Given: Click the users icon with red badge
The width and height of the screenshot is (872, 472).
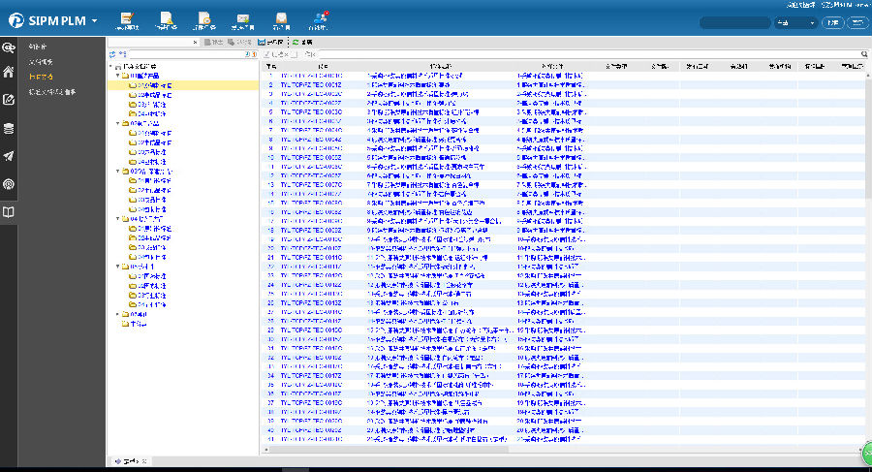Looking at the screenshot, I should point(319,17).
